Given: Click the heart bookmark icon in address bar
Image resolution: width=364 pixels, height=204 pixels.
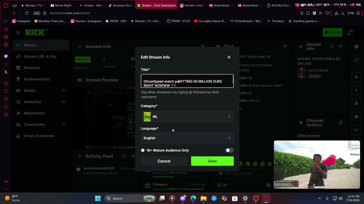Looking at the screenshot, I should [x=327, y=13].
